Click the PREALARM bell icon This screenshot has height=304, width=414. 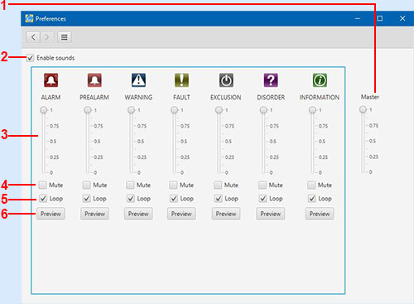click(94, 80)
